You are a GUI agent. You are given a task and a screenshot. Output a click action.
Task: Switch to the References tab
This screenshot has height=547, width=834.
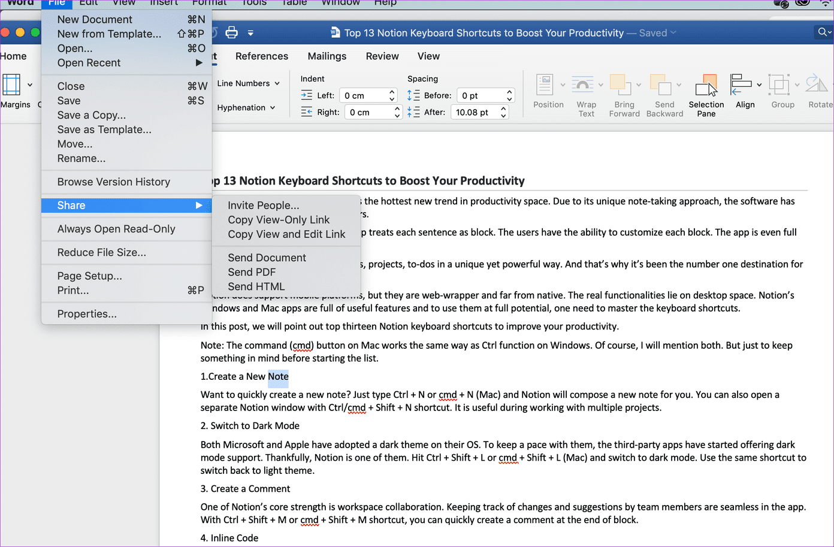click(262, 56)
